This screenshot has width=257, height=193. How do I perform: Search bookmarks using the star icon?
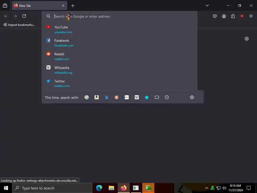(147, 97)
